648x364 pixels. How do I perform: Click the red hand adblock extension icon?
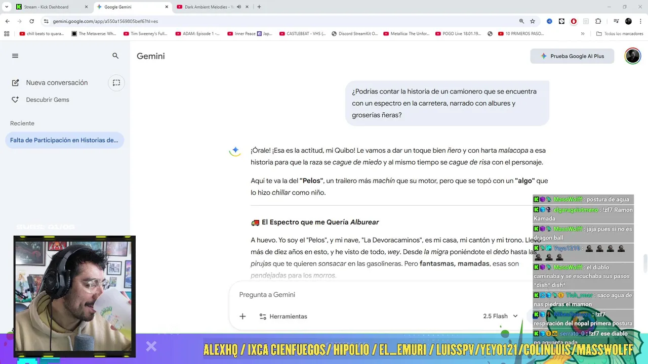pyautogui.click(x=574, y=21)
